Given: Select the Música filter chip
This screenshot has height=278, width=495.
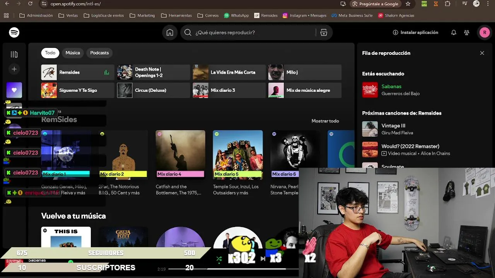Looking at the screenshot, I should pos(73,53).
